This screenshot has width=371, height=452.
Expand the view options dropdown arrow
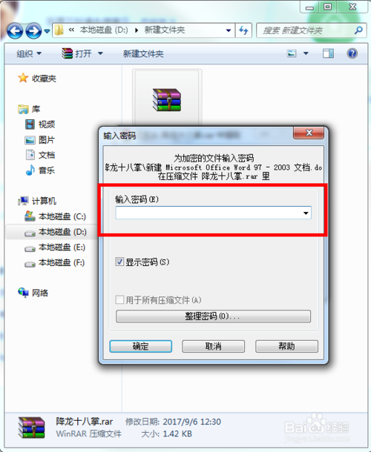pyautogui.click(x=306, y=53)
